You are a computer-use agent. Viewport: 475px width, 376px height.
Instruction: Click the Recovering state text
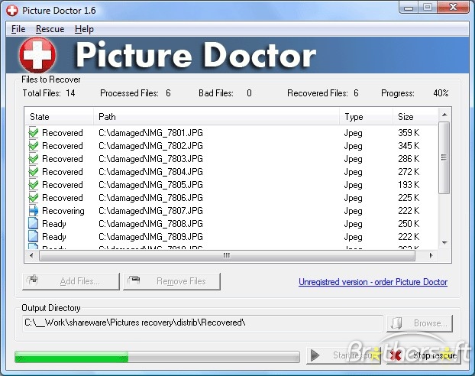coord(63,211)
